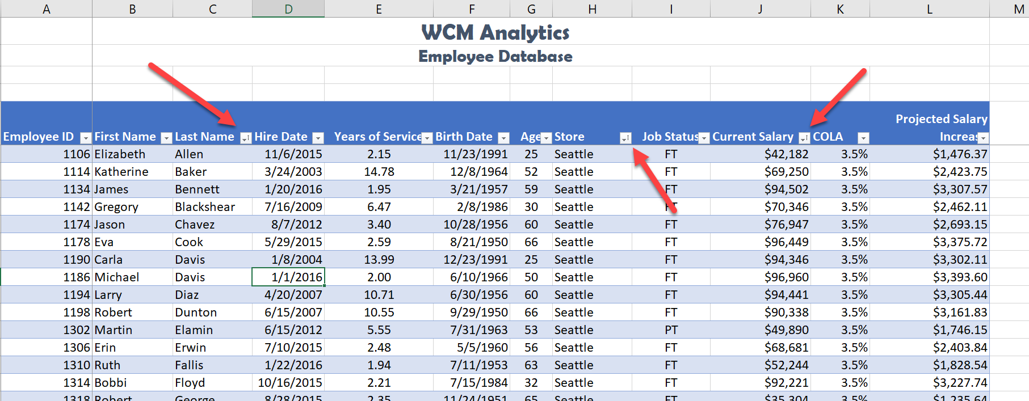
Task: Select last name cell Elamin
Action: (212, 330)
